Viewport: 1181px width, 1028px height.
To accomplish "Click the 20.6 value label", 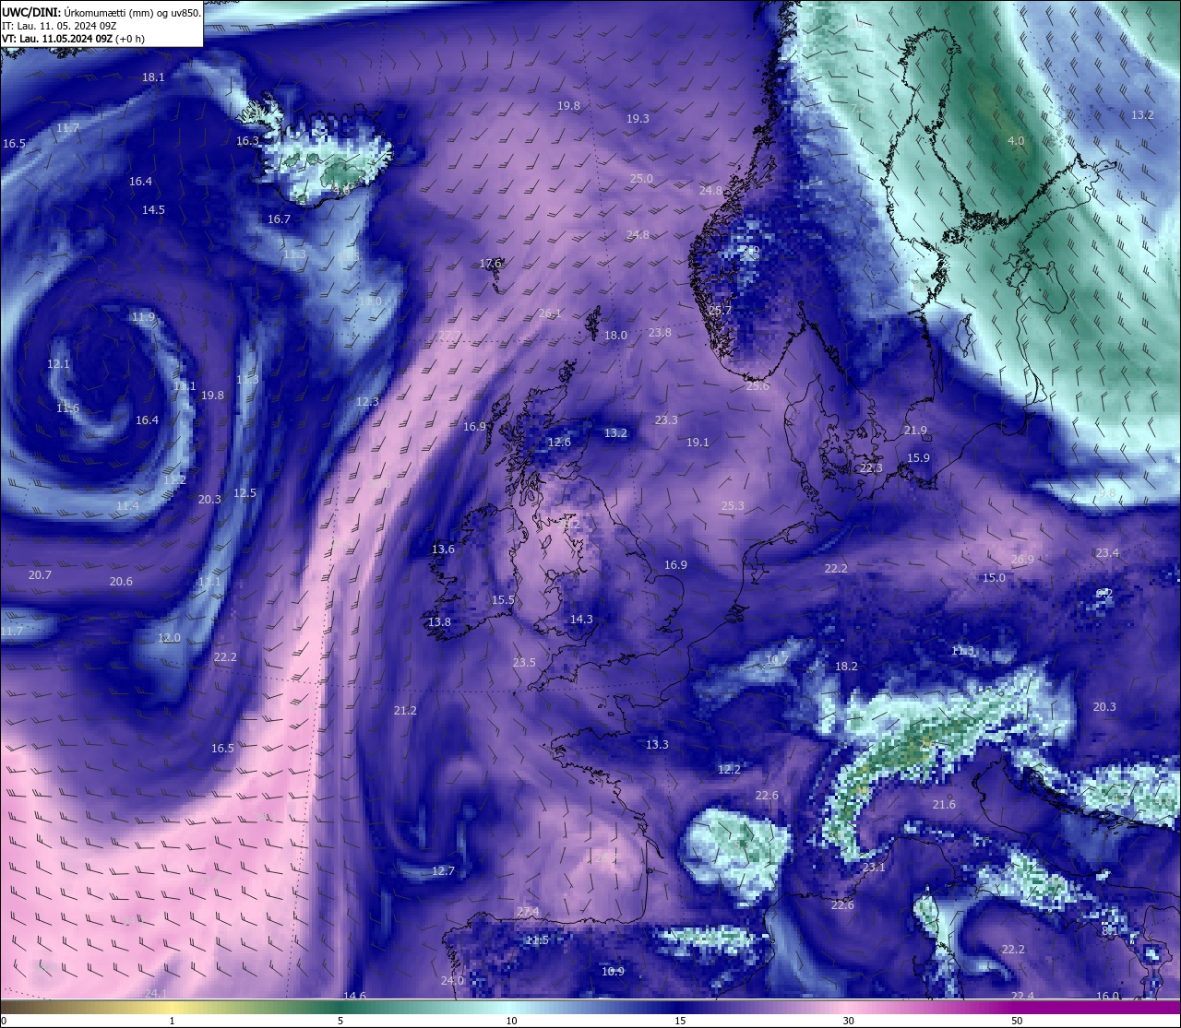I will [x=121, y=582].
